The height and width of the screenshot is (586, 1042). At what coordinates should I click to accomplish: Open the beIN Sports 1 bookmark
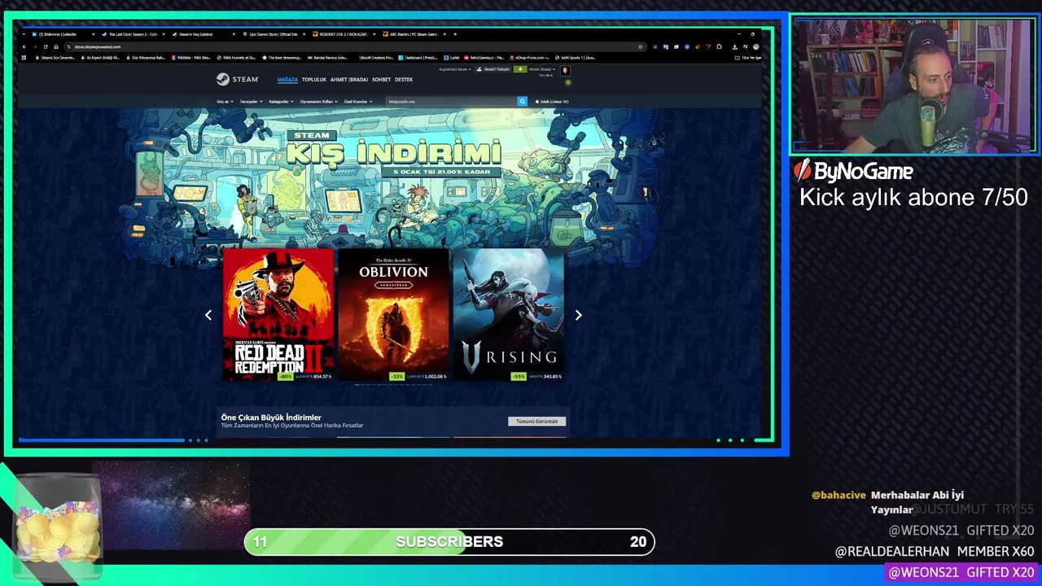pos(575,58)
